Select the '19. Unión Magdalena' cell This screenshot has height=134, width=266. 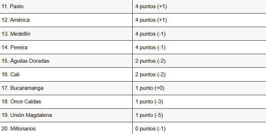click(x=66, y=115)
